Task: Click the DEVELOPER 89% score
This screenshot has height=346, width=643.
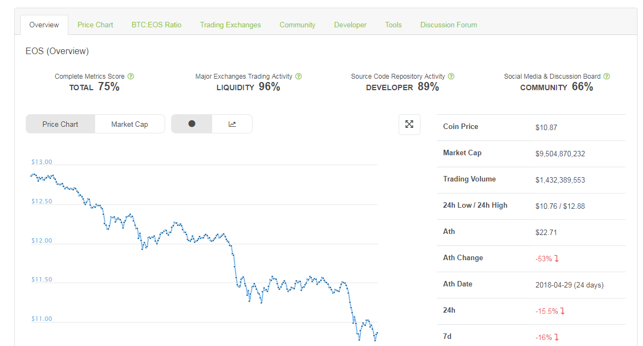Action: point(402,87)
